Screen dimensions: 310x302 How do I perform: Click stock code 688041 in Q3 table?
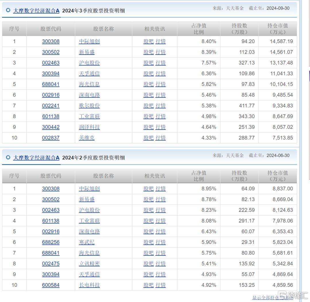(x=51, y=84)
